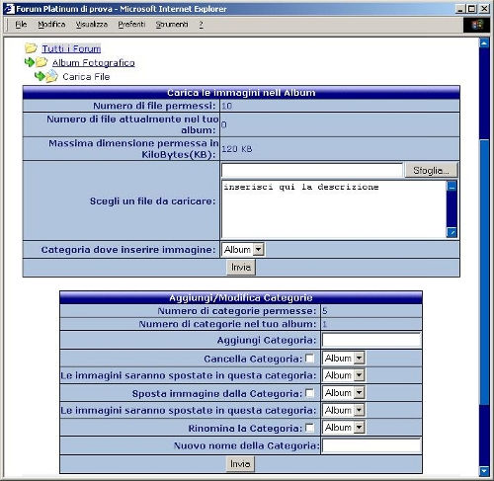Open the Modifica menu
Viewport: 494px width, 481px height.
point(51,25)
